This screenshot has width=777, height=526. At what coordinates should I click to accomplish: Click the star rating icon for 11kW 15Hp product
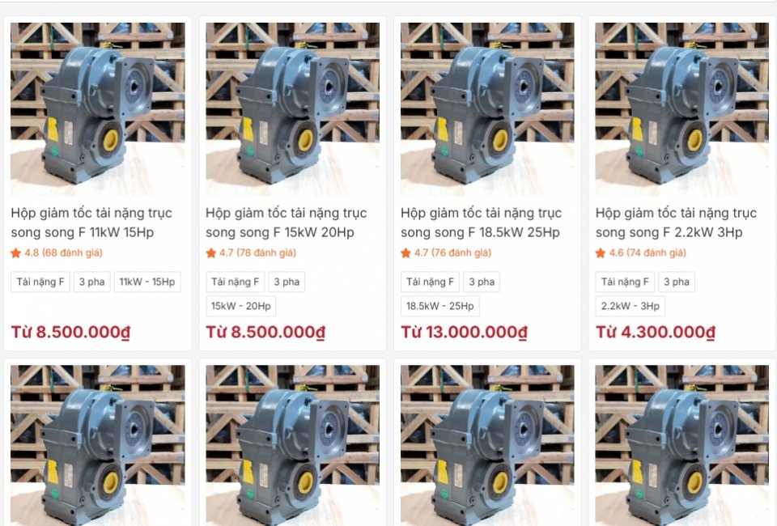point(16,253)
